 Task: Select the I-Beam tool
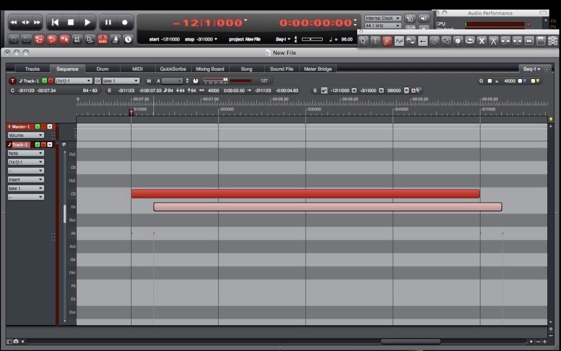click(x=375, y=41)
